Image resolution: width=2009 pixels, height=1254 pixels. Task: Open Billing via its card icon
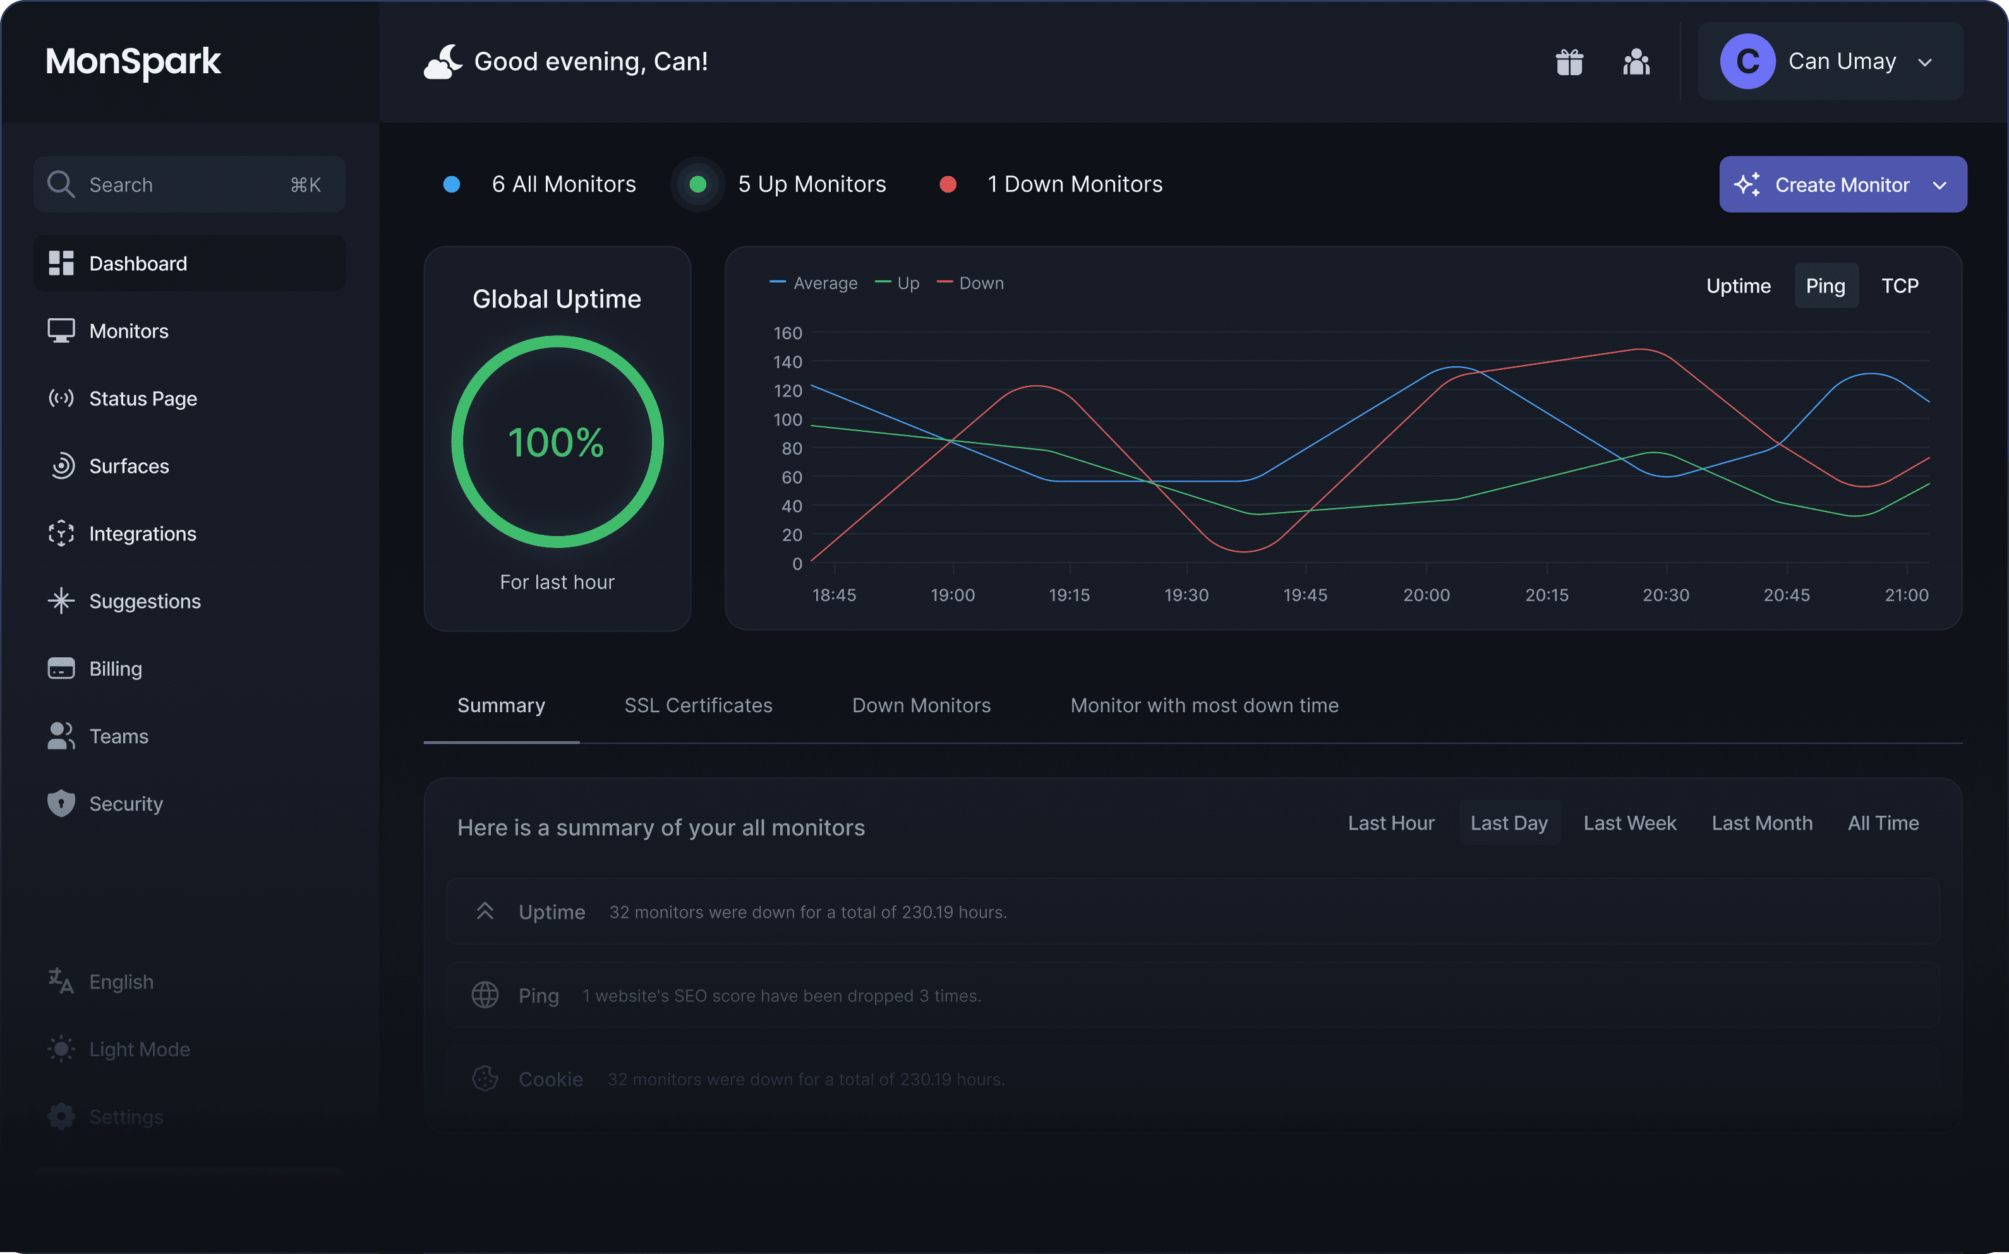(61, 669)
